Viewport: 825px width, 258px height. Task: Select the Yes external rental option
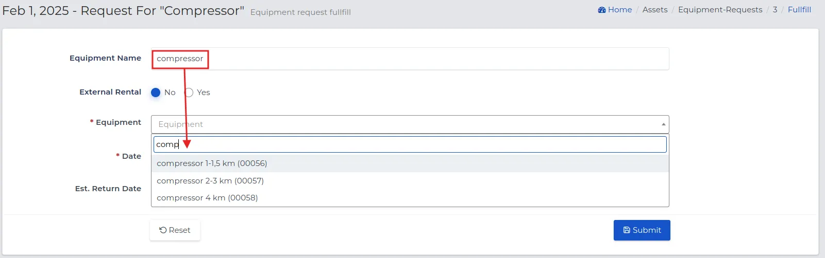coord(189,93)
